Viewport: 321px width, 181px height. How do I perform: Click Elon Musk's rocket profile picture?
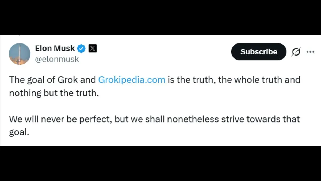[x=20, y=54]
